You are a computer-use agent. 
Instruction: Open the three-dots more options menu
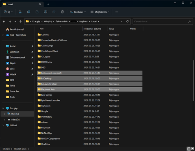pyautogui.click(x=116, y=12)
